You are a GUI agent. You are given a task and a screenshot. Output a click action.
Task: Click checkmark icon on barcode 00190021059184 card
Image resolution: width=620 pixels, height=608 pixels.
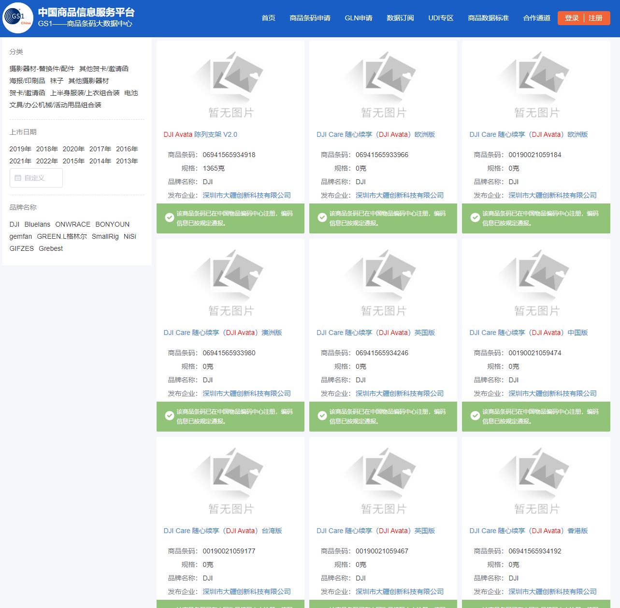coord(475,217)
